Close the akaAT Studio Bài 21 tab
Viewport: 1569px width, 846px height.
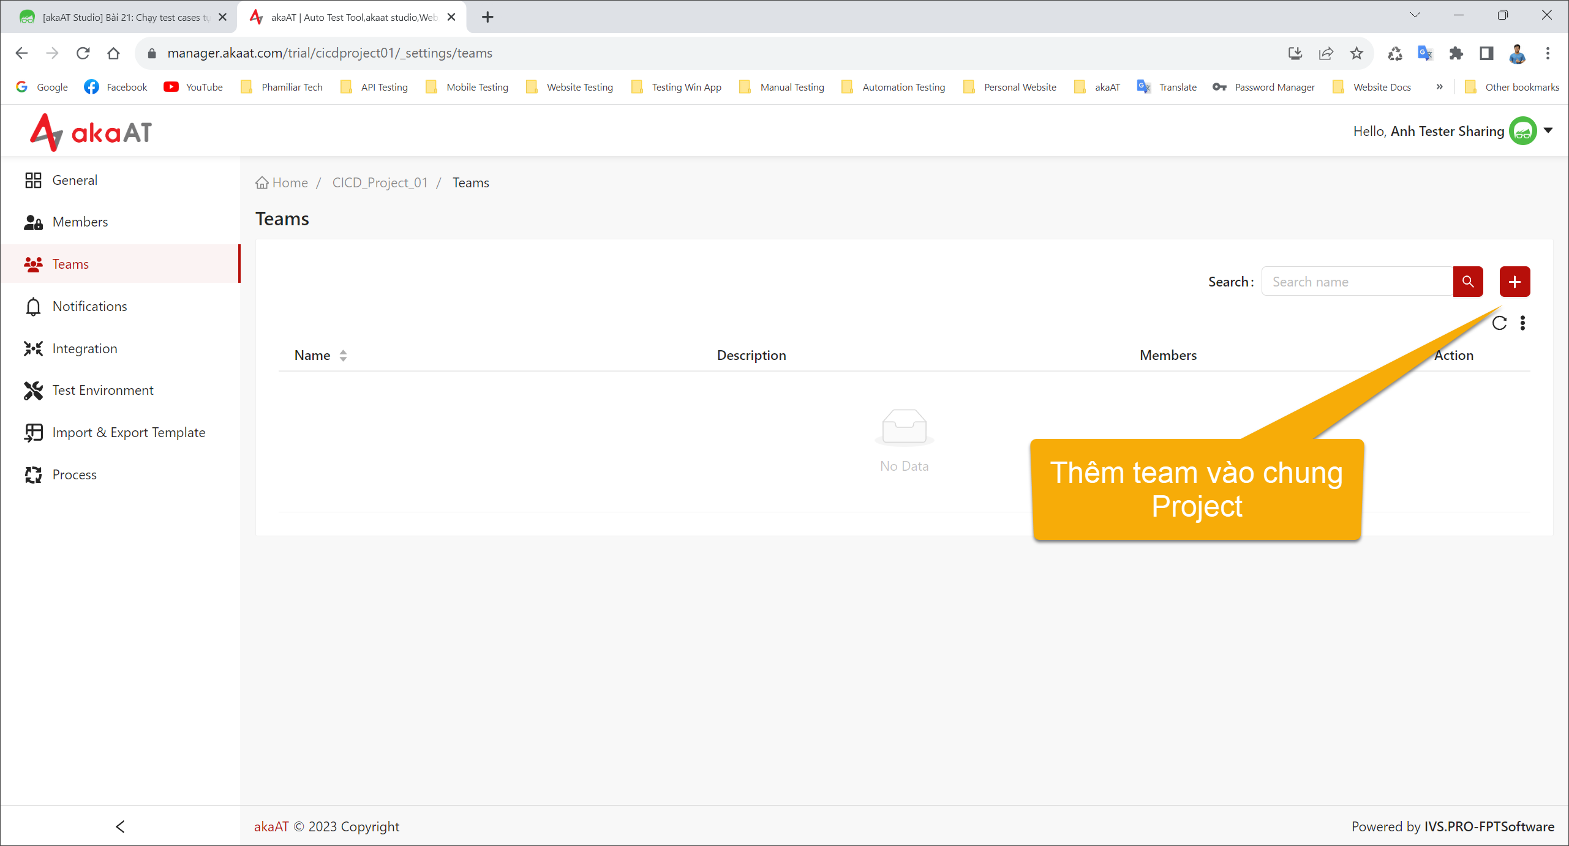point(222,17)
